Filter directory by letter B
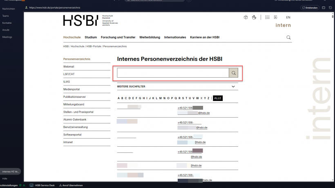 point(122,98)
